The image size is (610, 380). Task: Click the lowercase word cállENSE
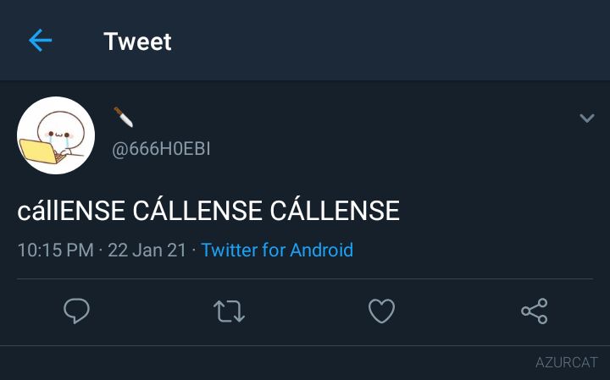(71, 210)
